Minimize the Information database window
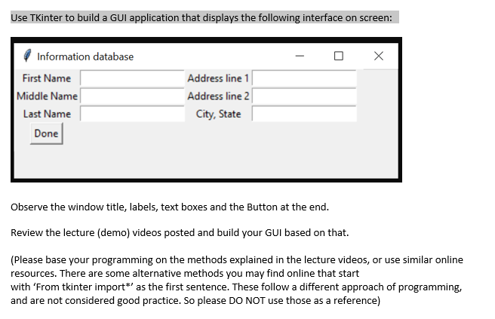Screen dimensions: 495x319 tap(300, 56)
